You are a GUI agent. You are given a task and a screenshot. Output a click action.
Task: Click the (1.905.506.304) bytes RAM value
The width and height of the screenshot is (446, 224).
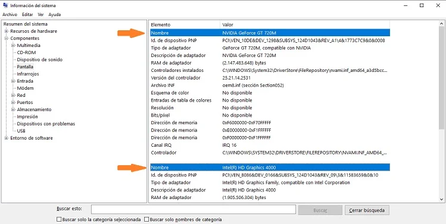click(x=244, y=197)
